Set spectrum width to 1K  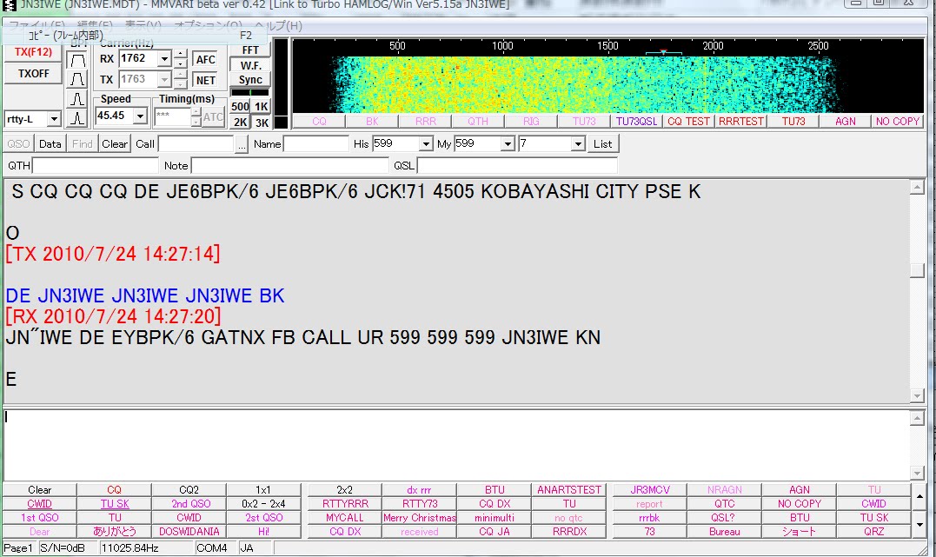pos(262,107)
